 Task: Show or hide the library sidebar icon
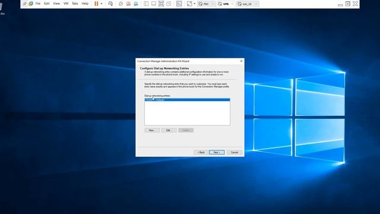tap(146, 4)
